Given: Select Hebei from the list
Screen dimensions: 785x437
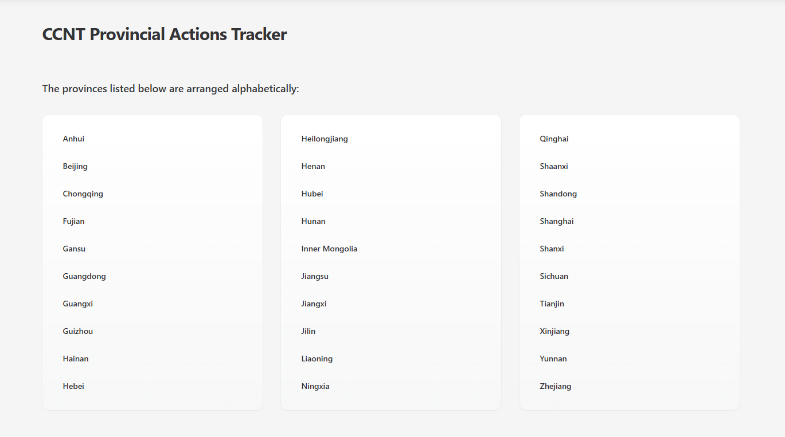Looking at the screenshot, I should pos(73,386).
